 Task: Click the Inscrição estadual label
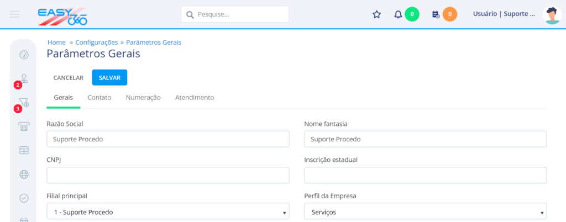[331, 160]
